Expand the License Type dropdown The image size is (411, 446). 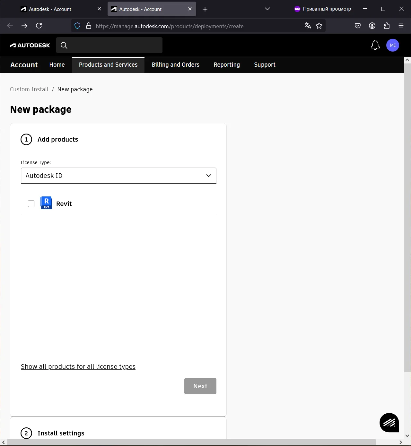(x=118, y=176)
